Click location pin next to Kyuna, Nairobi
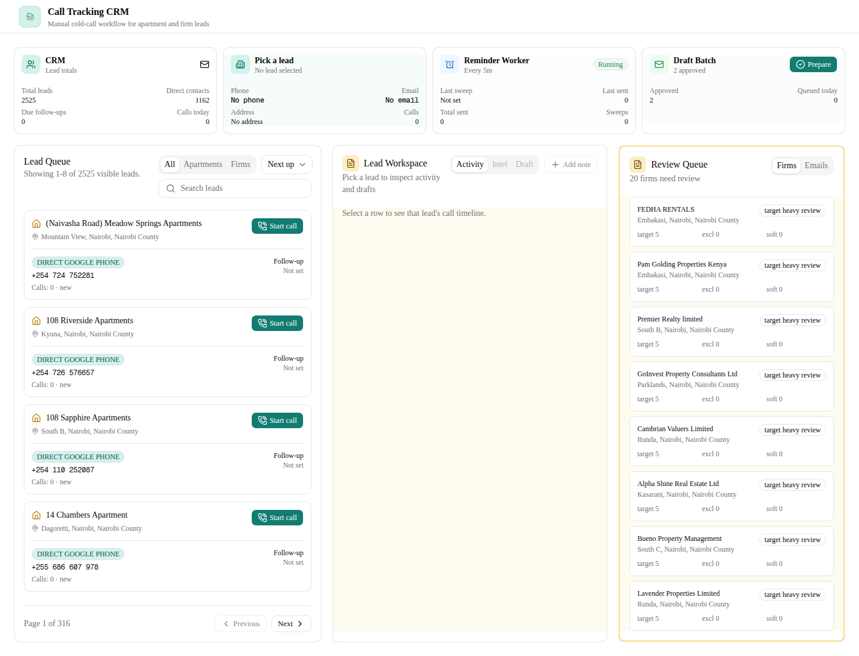 pos(35,334)
